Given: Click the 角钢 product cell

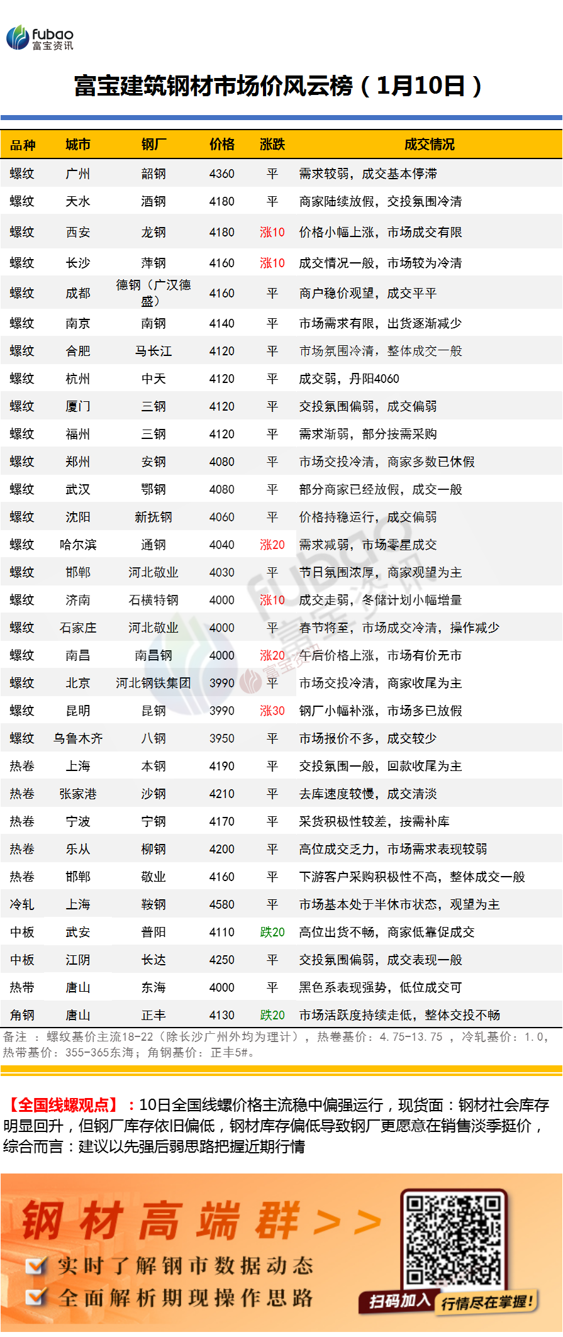Looking at the screenshot, I should (x=22, y=1015).
